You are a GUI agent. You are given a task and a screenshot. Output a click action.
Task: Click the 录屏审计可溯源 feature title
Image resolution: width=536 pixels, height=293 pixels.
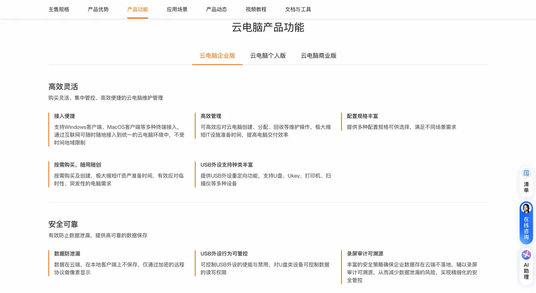(x=365, y=254)
